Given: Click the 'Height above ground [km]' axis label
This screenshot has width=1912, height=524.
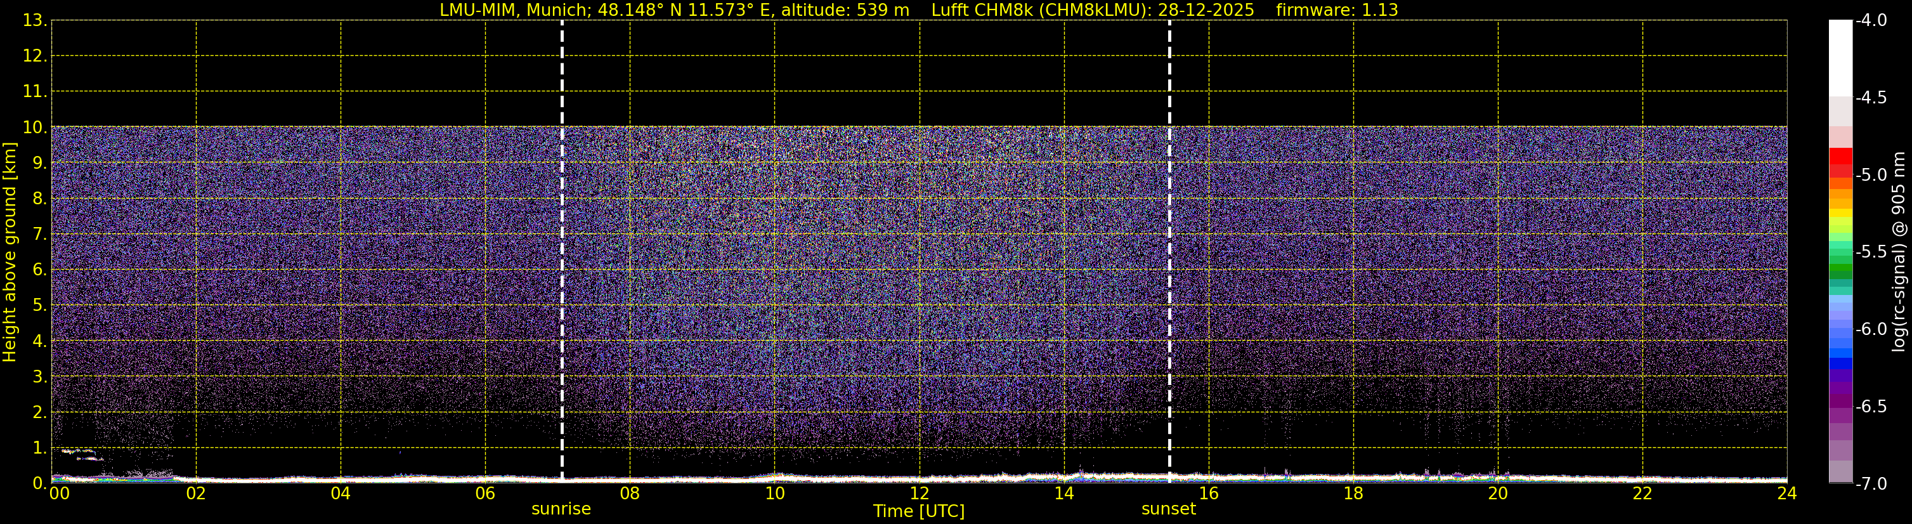Looking at the screenshot, I should (10, 252).
